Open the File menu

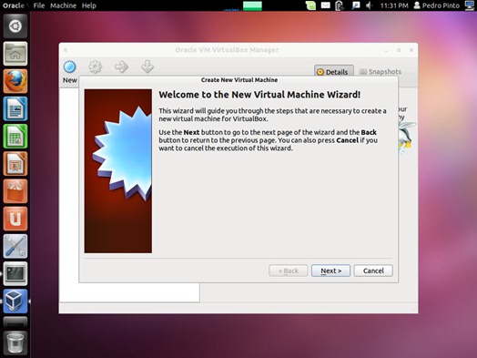click(38, 5)
